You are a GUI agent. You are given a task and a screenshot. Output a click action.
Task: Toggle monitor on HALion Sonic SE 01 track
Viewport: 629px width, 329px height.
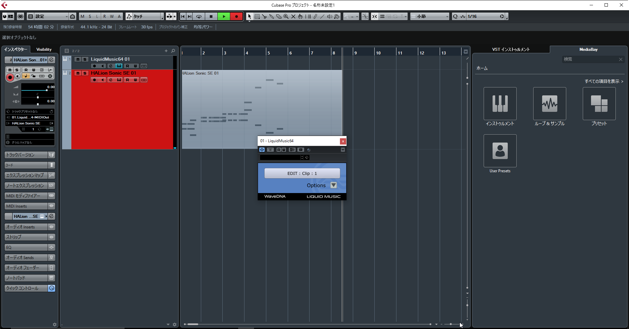pos(103,80)
